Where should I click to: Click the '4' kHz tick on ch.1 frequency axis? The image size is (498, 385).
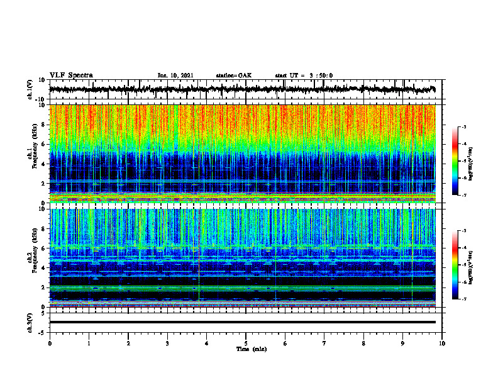(43, 164)
